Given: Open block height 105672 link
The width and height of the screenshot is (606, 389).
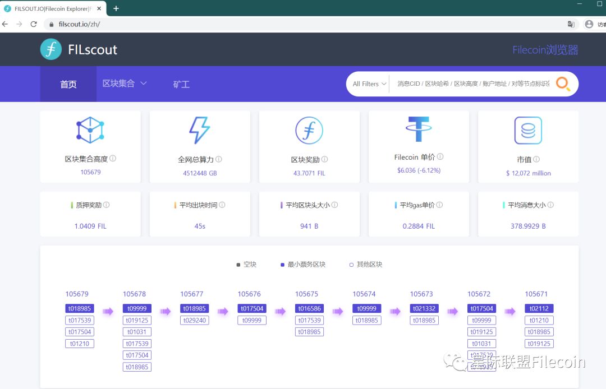Looking at the screenshot, I should point(479,294).
